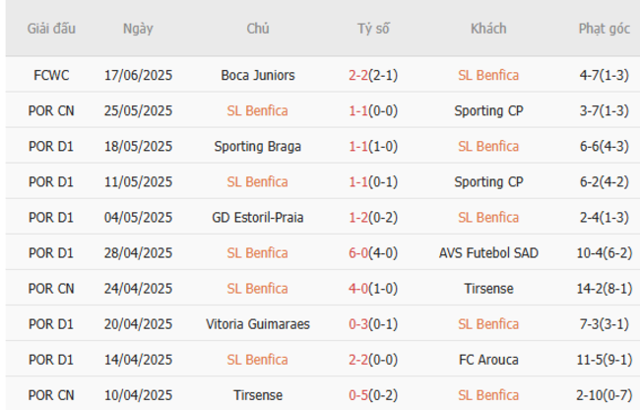Screen dimensions: 640x410
Task: Select the FCWC league cell
Action: tap(51, 75)
